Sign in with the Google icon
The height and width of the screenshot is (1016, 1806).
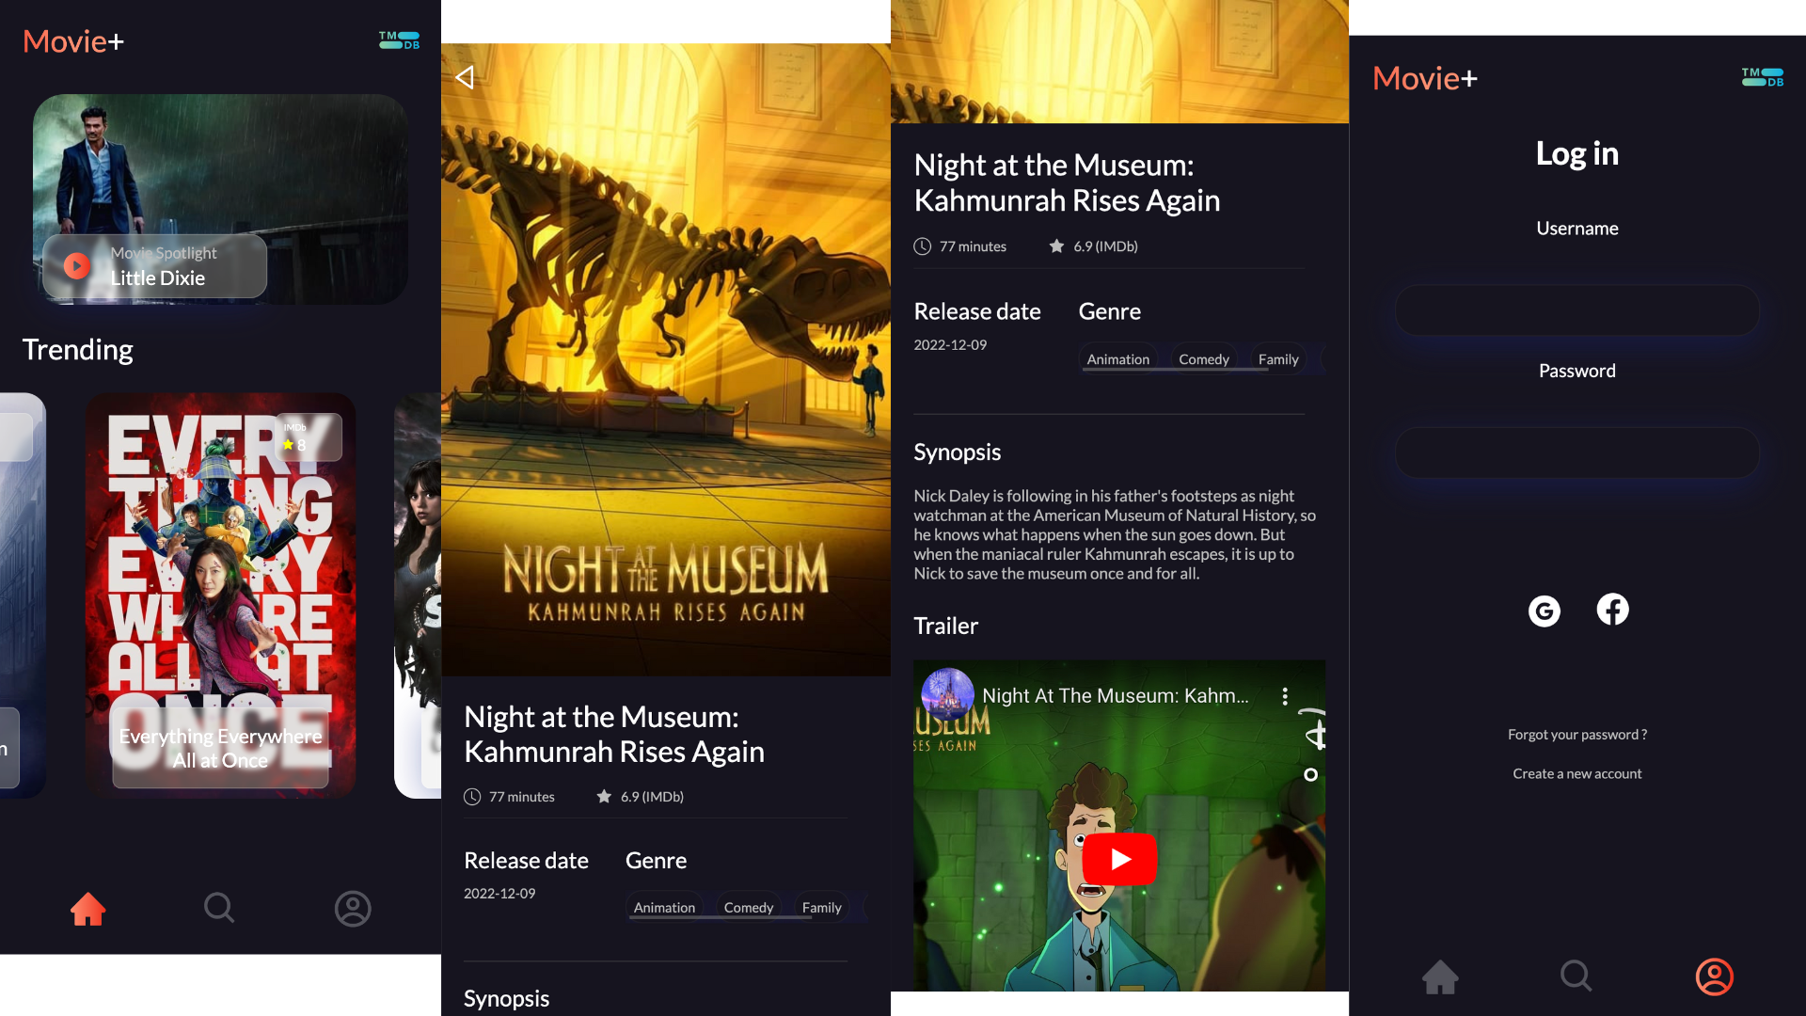(1544, 610)
